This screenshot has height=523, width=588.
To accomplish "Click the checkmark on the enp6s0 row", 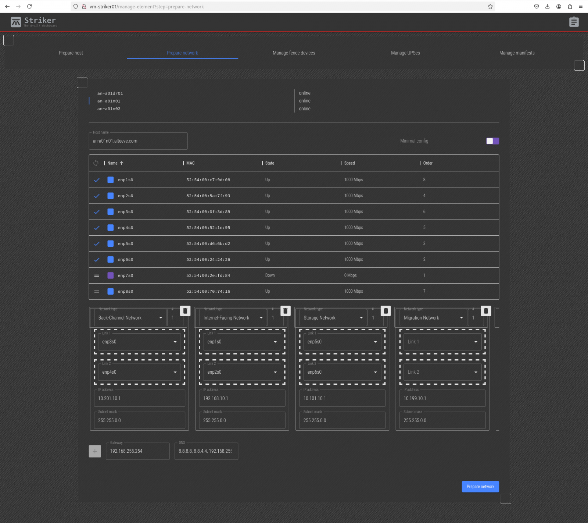I will coord(97,260).
